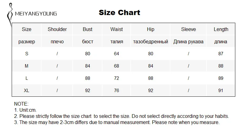Image resolution: width=243 pixels, height=132 pixels.
Task: Select the manual measurement note line
Action: [117, 122]
